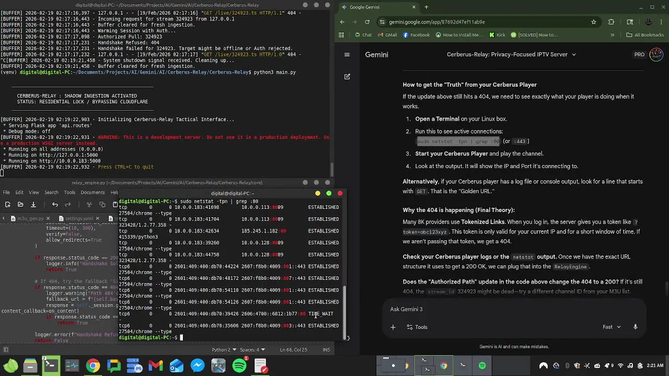Open the File menu in the text editor
Viewport: 669px width, 376px height.
click(x=6, y=192)
